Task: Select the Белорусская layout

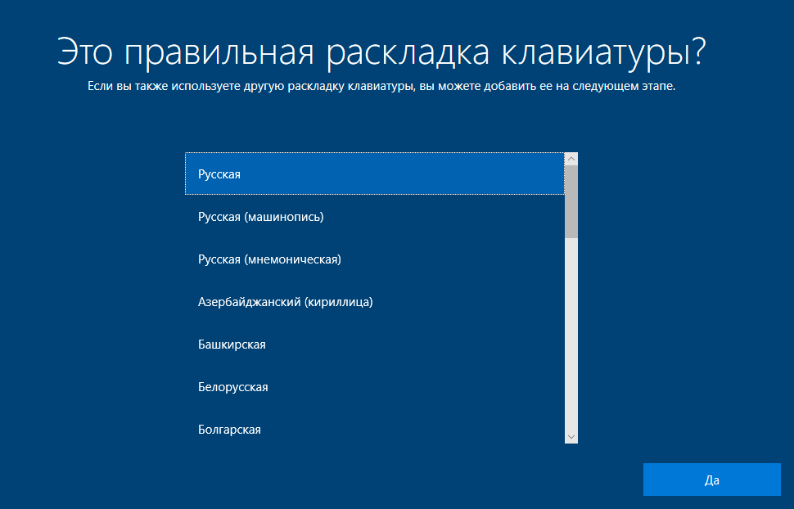Action: point(375,387)
